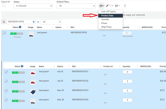Sort child table by Name column
The height and width of the screenshot is (109, 166).
[x=54, y=66]
